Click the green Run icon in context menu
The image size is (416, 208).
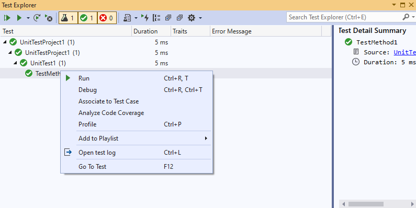pyautogui.click(x=68, y=78)
